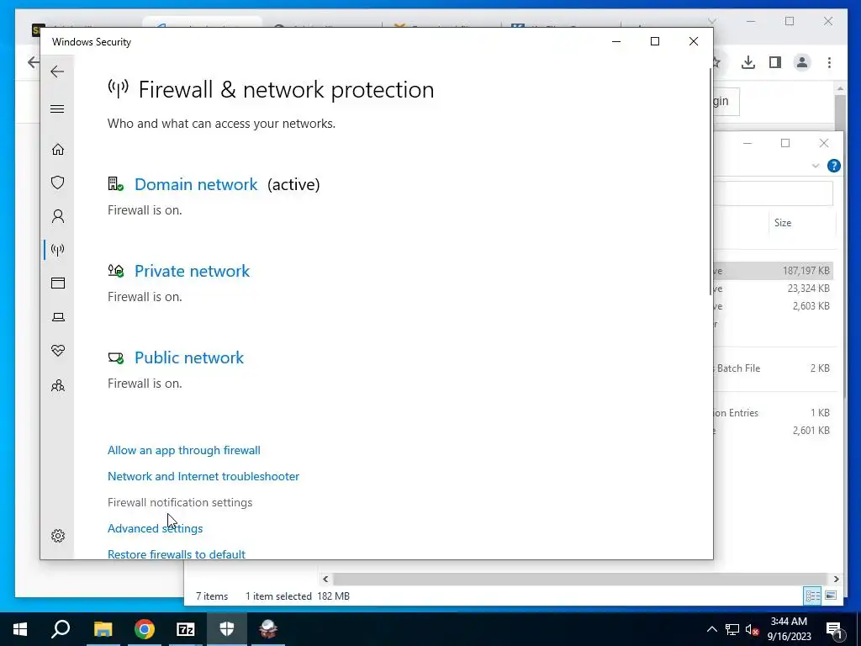861x646 pixels.
Task: Open Settings gear in Windows Security
Action: [x=58, y=536]
